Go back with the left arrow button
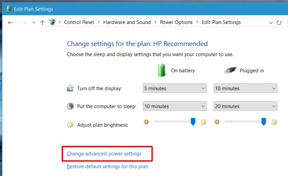The image size is (288, 176). 11,23
